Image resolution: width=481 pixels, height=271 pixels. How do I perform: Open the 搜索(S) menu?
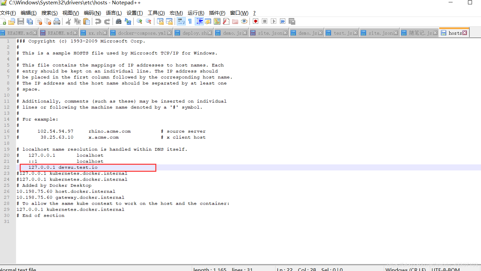[49, 13]
